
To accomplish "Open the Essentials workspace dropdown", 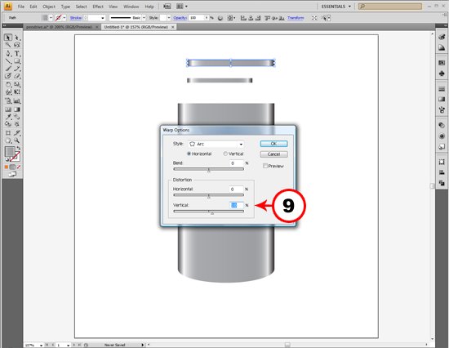I will pyautogui.click(x=336, y=7).
